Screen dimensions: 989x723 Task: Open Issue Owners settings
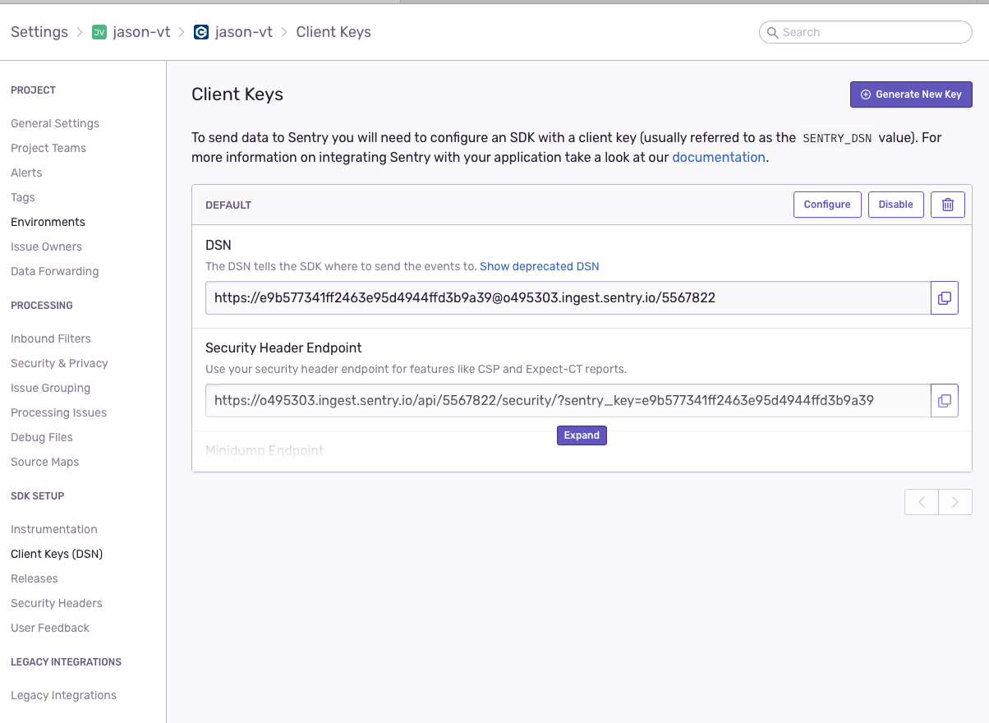pos(46,246)
